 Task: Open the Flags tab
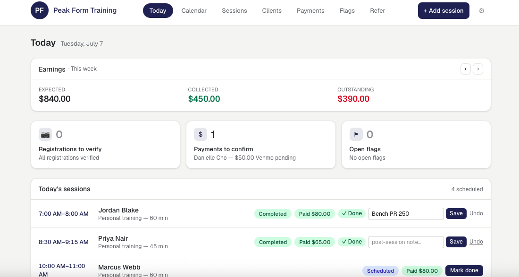point(347,10)
